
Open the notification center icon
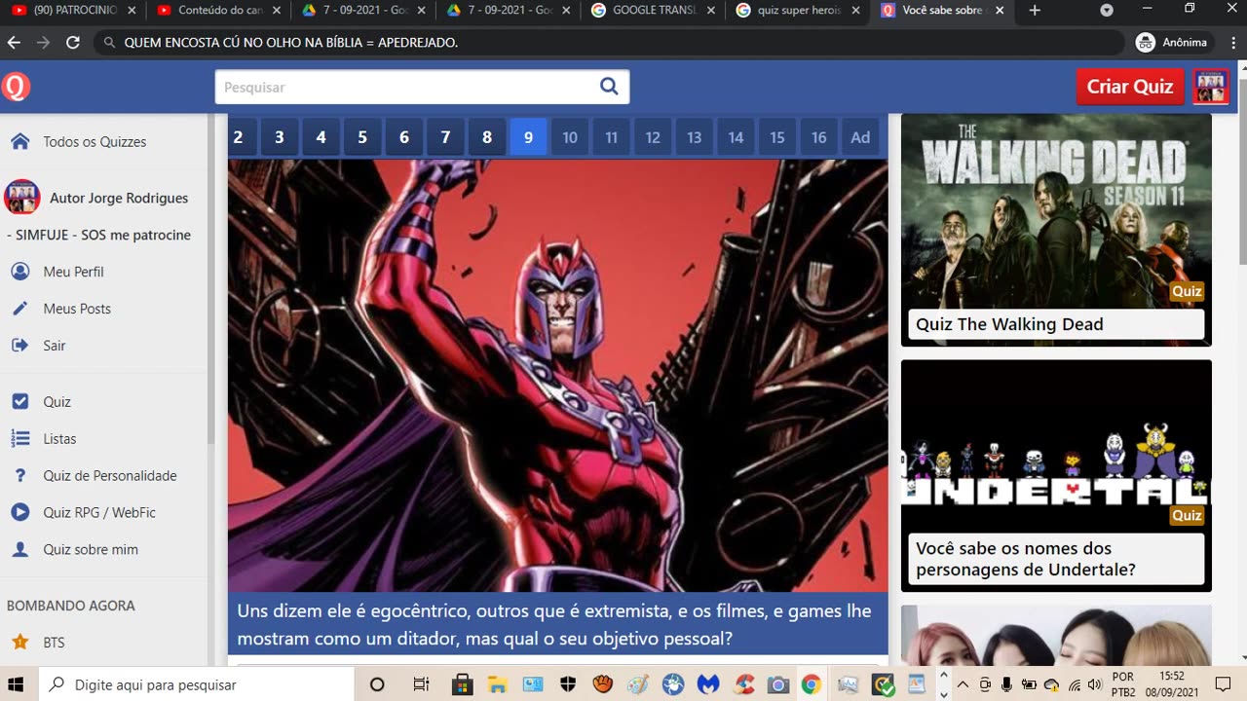1224,684
